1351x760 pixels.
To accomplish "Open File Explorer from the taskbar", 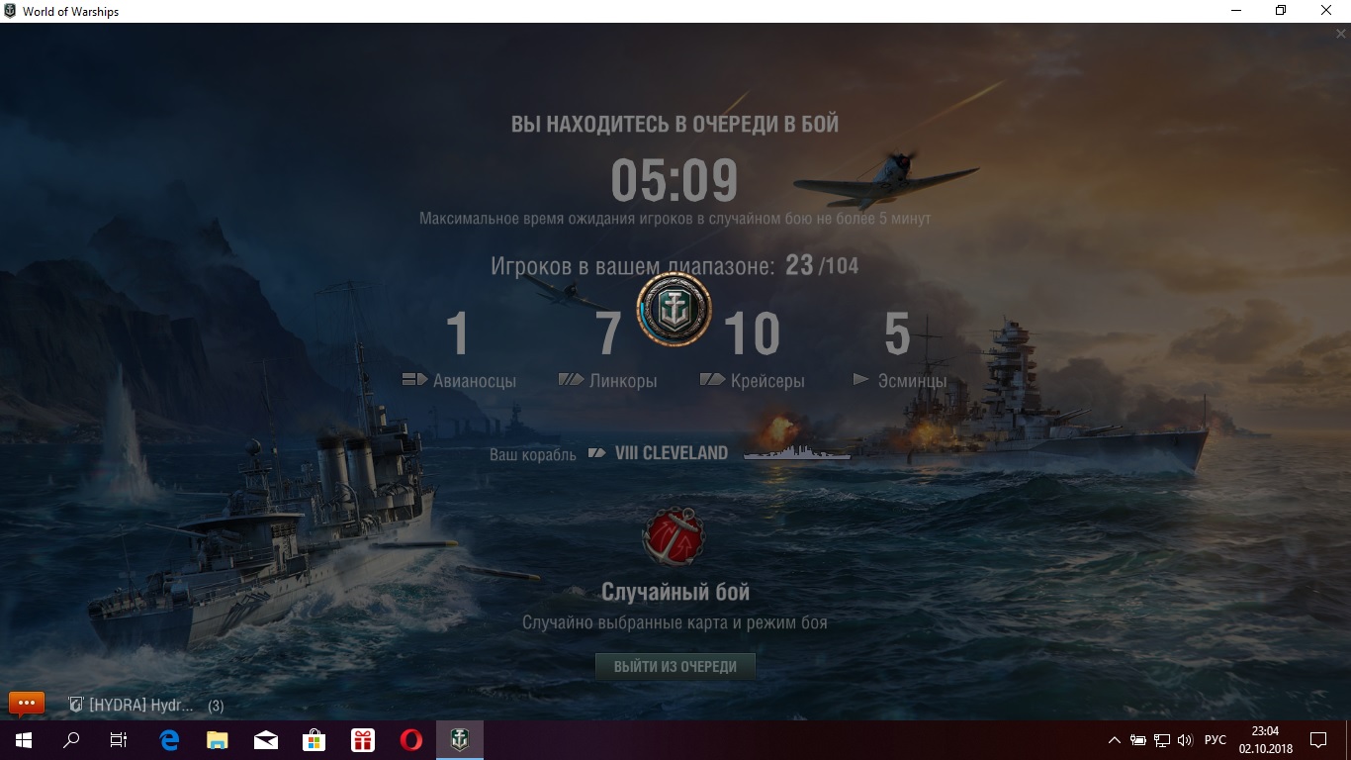I will click(x=218, y=739).
